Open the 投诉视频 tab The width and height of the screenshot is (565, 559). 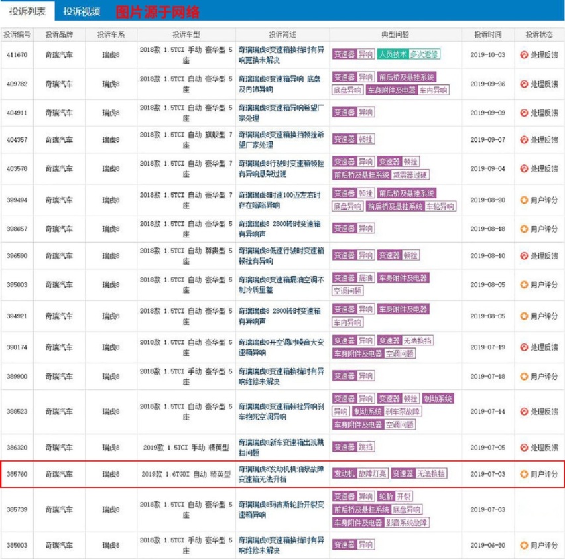tap(82, 11)
